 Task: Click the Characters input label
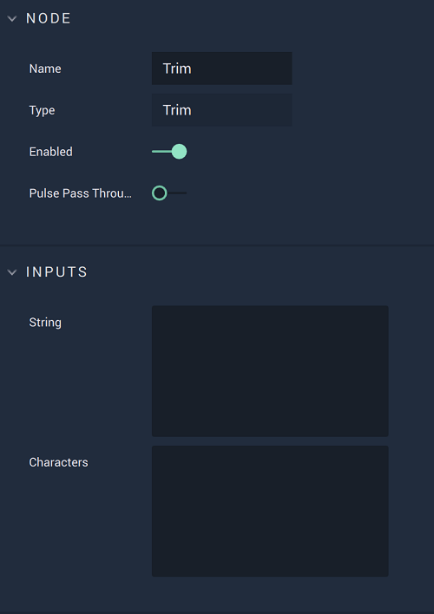(x=58, y=462)
